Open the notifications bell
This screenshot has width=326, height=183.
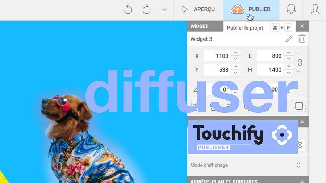click(x=291, y=9)
